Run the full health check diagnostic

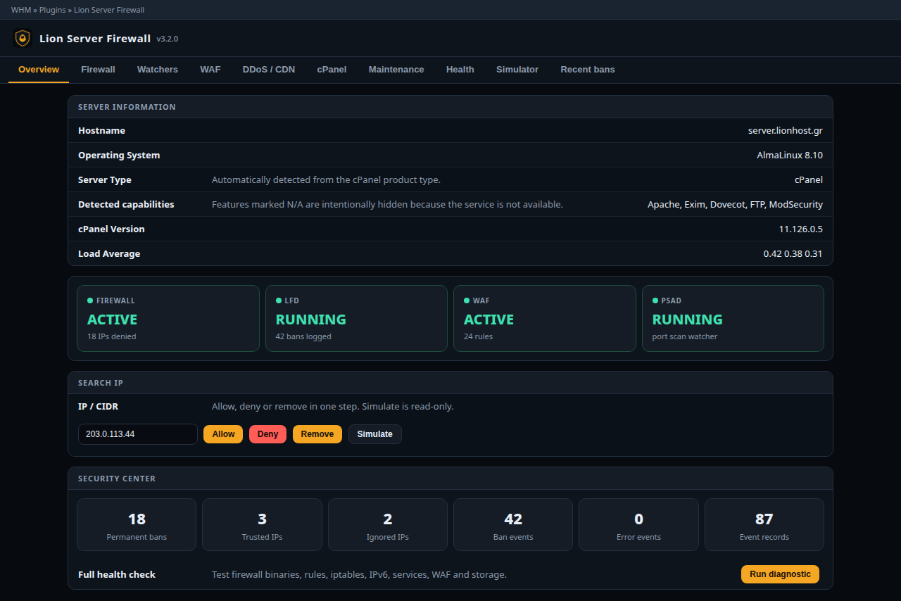pos(780,574)
